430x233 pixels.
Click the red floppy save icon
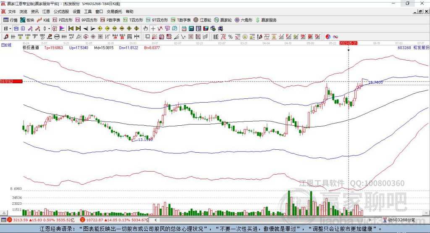point(206,29)
